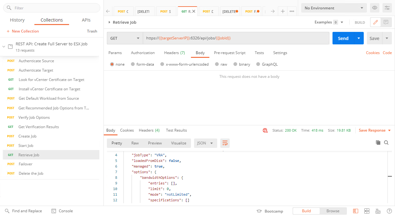Open the Examples dropdown
Image resolution: width=395 pixels, height=216 pixels.
tap(329, 22)
